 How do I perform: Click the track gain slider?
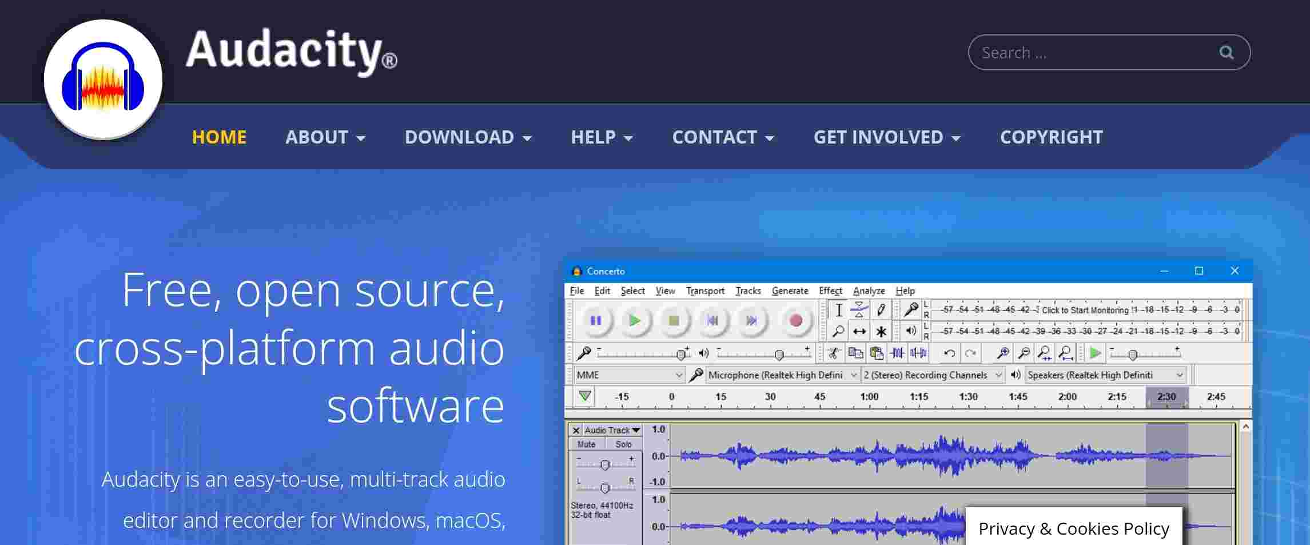pos(605,463)
